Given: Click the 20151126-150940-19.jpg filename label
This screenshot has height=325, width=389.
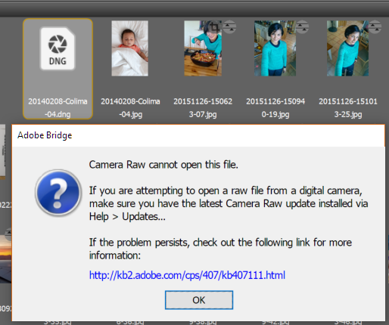Looking at the screenshot, I should click(275, 108).
